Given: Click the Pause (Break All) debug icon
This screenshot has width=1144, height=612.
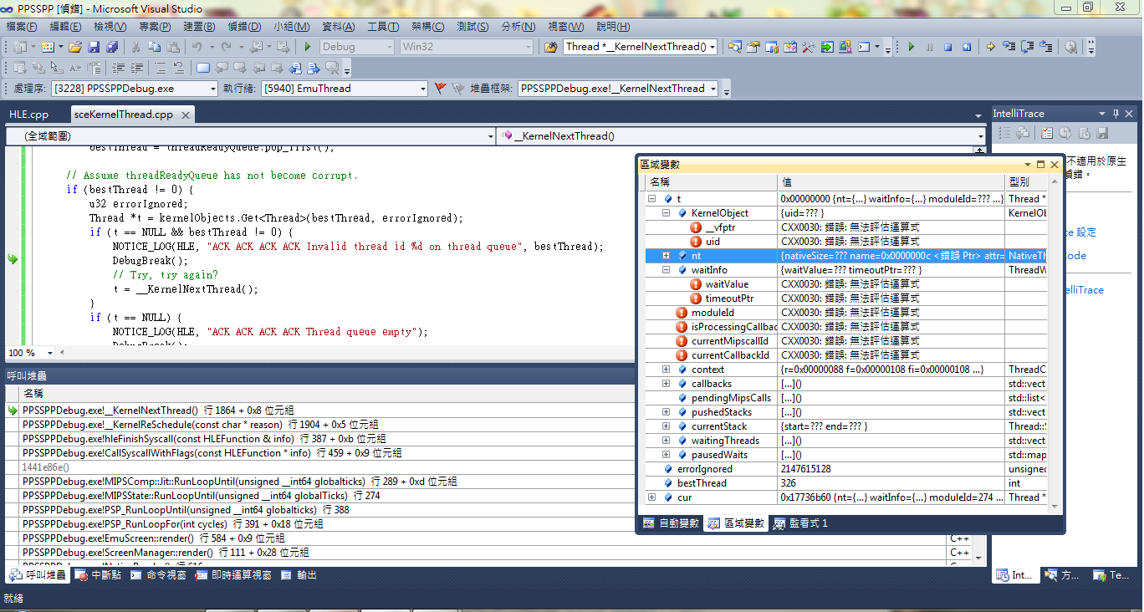Looking at the screenshot, I should click(929, 47).
